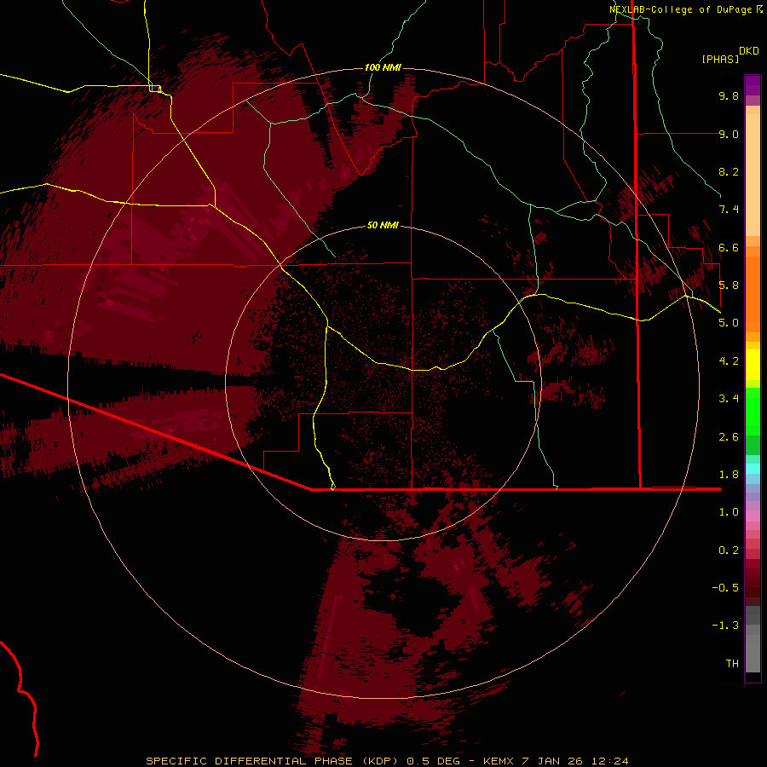Click the 5.8 value on the color scale

tap(729, 285)
